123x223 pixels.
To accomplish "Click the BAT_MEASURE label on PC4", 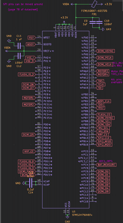I will [106, 165].
